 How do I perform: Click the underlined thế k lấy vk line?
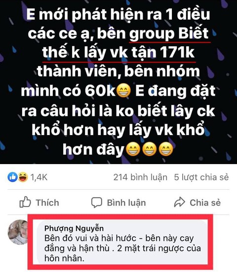click(118, 52)
